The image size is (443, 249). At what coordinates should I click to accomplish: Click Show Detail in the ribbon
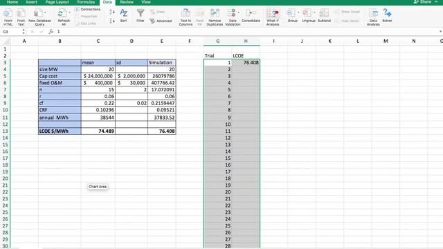[347, 12]
